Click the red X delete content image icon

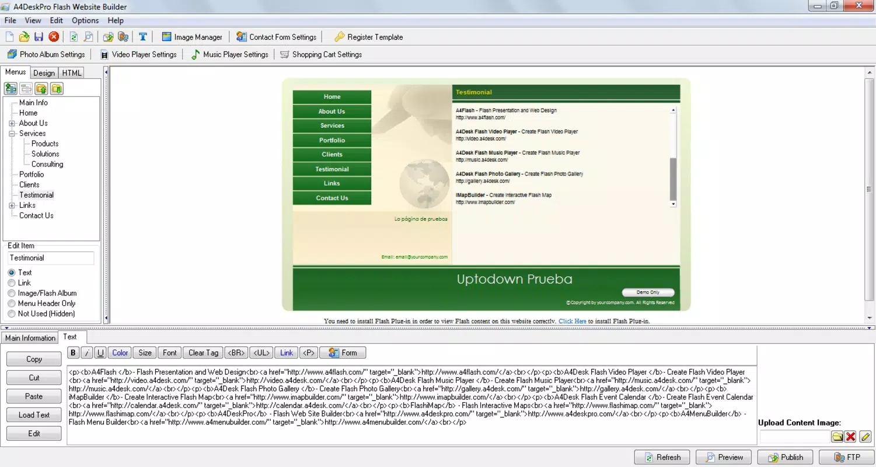tap(850, 437)
